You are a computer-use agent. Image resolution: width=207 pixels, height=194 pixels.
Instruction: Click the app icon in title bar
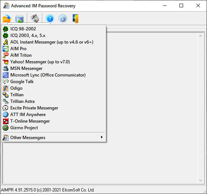(x=6, y=5)
